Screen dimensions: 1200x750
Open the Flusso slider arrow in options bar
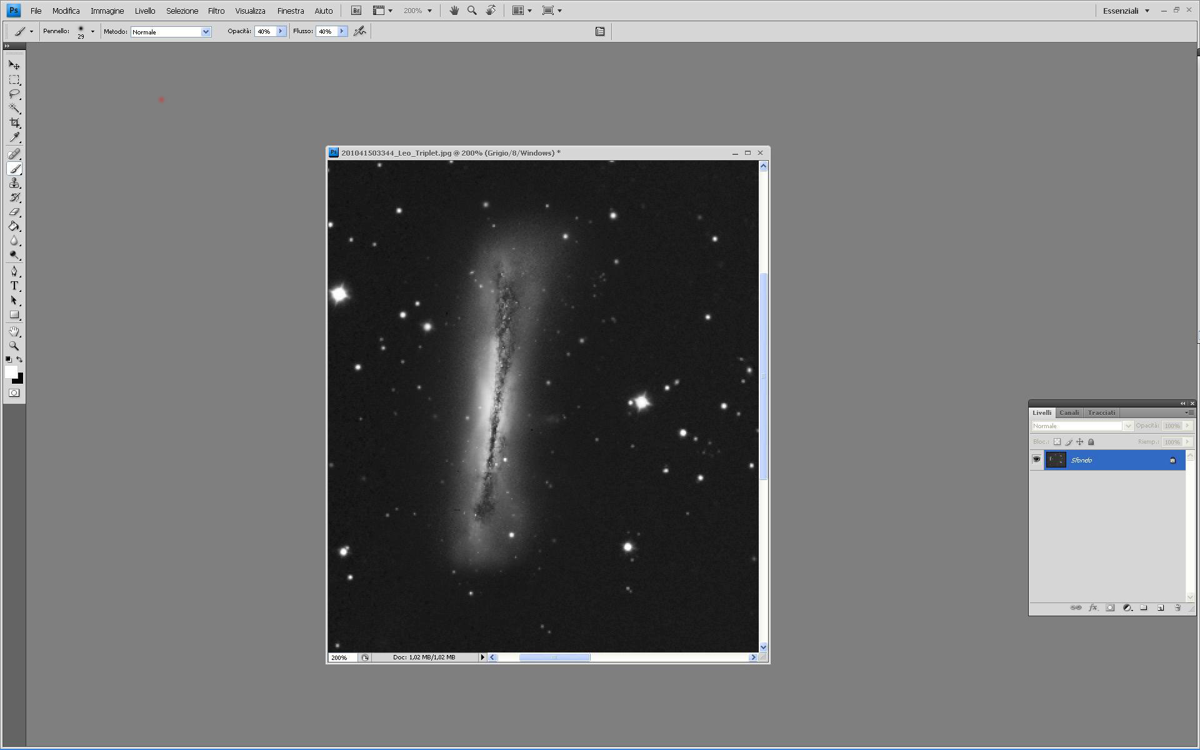pyautogui.click(x=342, y=31)
